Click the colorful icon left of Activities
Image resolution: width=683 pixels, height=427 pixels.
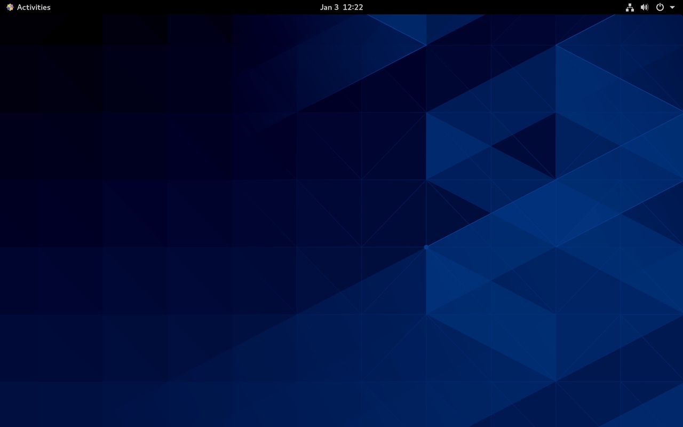coord(10,7)
